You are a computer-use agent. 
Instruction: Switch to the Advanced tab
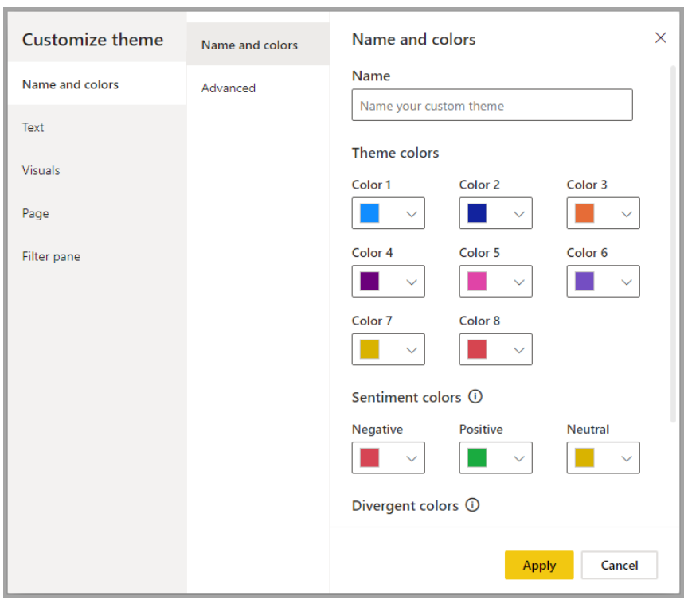click(x=229, y=88)
